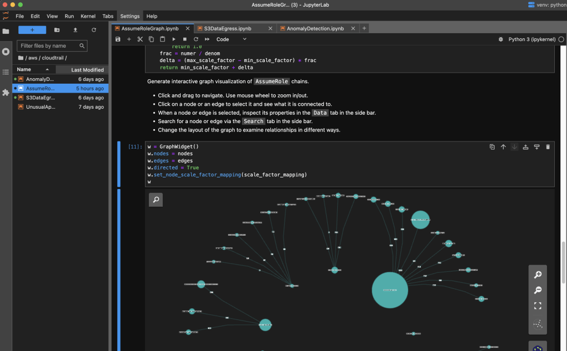This screenshot has width=567, height=351.
Task: Move cell up with the arrow icon
Action: tap(503, 147)
